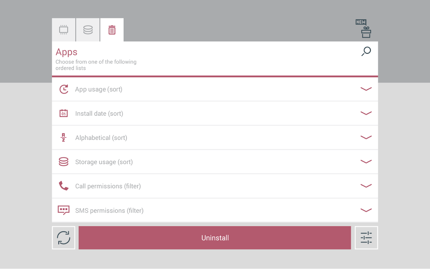The image size is (430, 269).
Task: Expand the Alphabetical (sort) chevron
Action: [x=366, y=137]
